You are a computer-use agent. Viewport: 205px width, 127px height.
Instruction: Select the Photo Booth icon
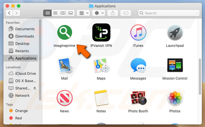(139, 98)
